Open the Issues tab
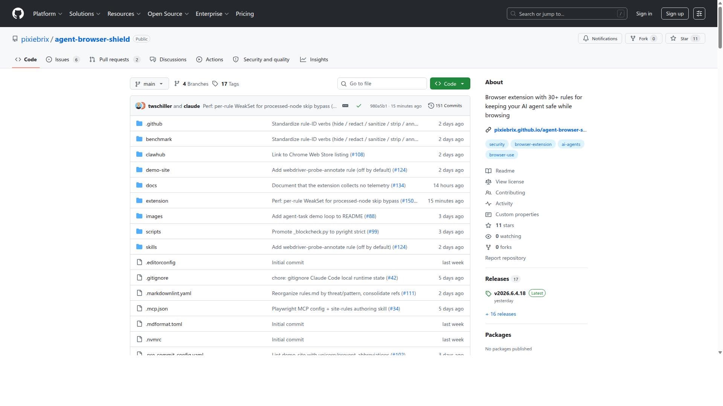723x406 pixels. click(63, 59)
